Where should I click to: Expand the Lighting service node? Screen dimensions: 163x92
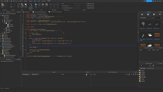point(1,37)
